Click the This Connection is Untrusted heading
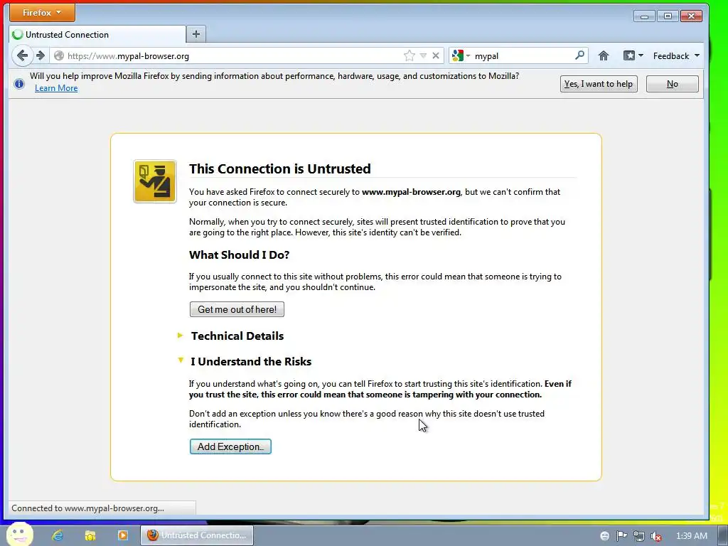Image resolution: width=728 pixels, height=546 pixels. click(x=280, y=168)
